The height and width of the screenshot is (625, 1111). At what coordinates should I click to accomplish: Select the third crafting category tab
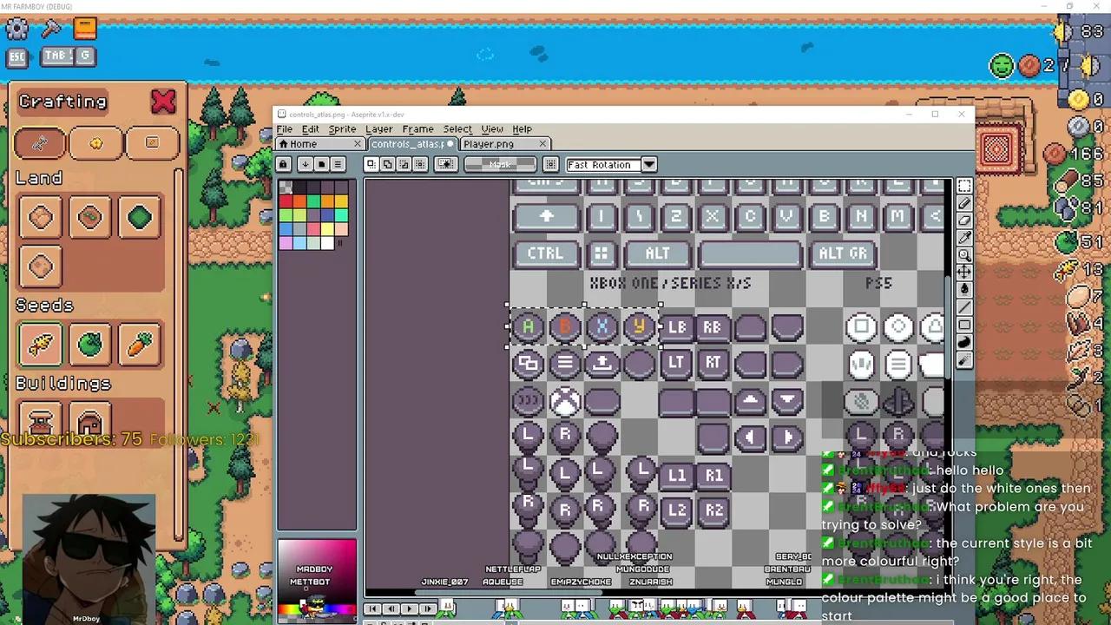click(151, 143)
